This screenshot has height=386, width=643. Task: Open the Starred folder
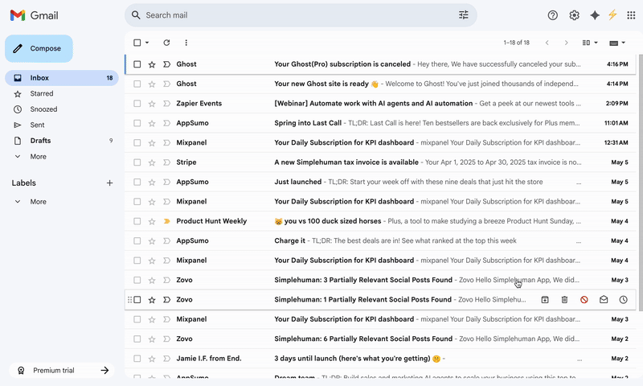point(62,93)
